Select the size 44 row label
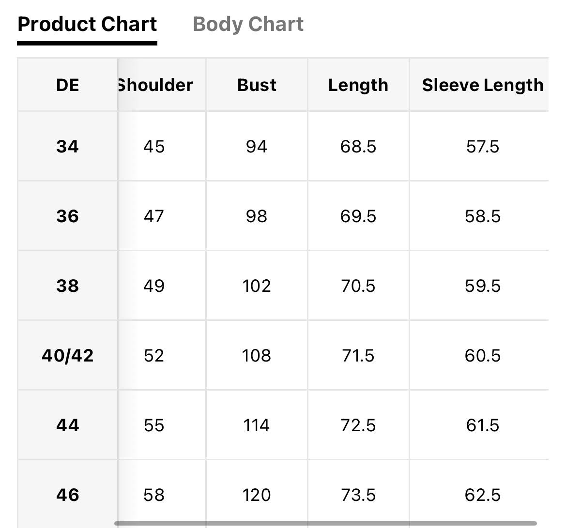566x528 pixels. coord(67,425)
